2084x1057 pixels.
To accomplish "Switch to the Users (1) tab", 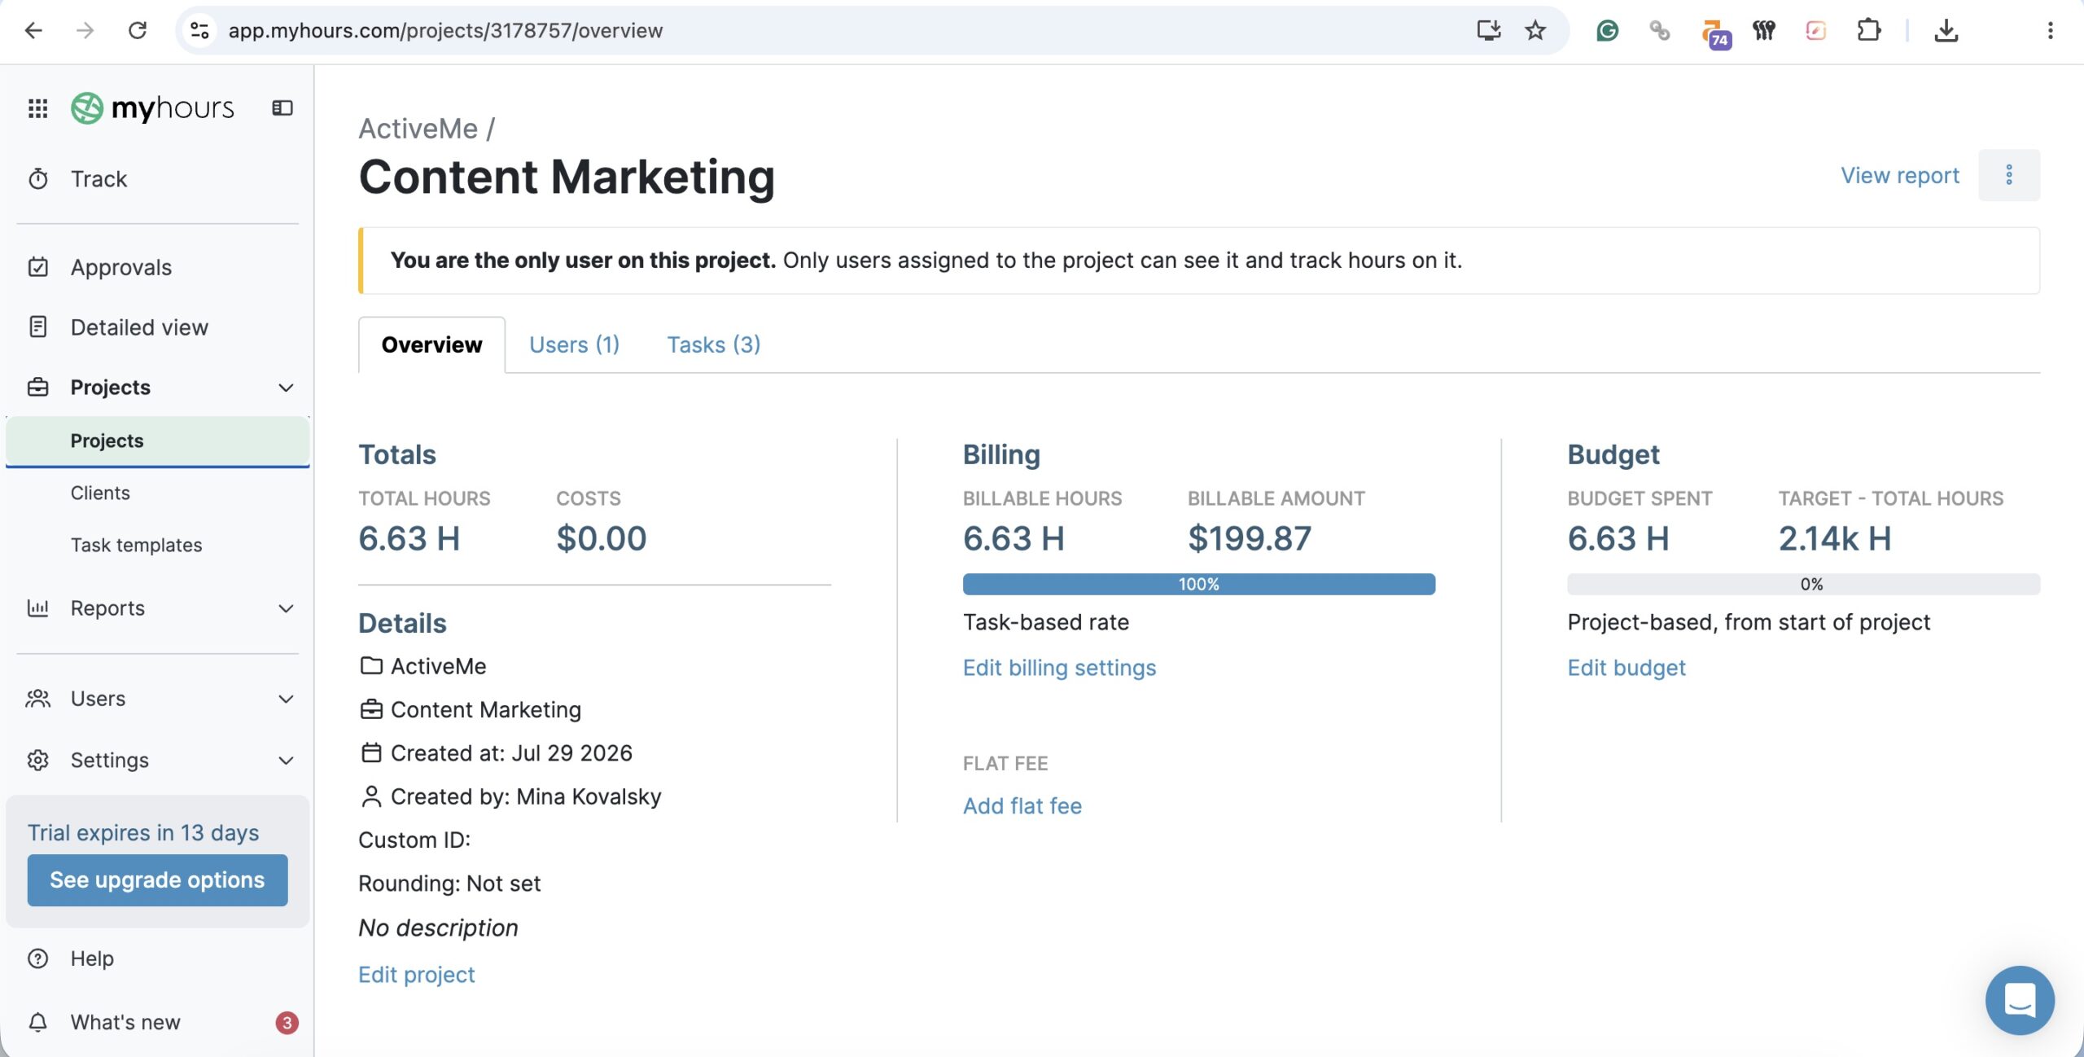I will (574, 344).
